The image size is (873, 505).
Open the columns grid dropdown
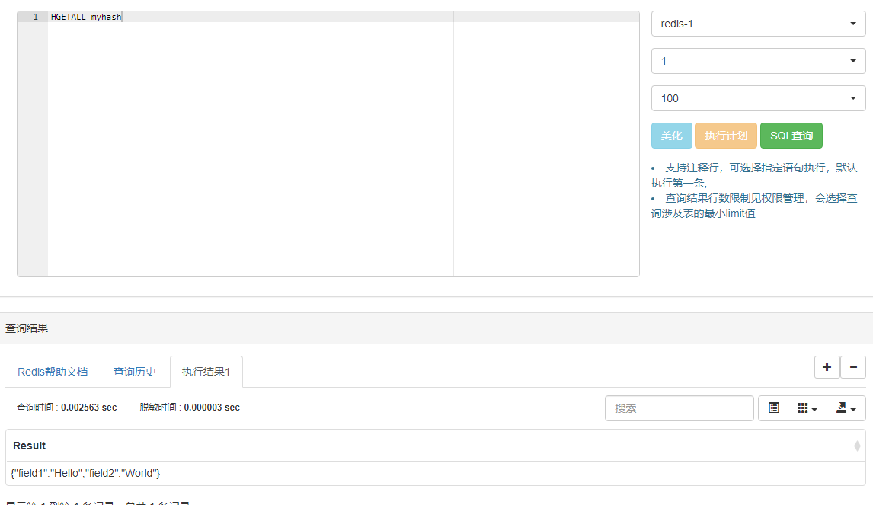pos(807,408)
